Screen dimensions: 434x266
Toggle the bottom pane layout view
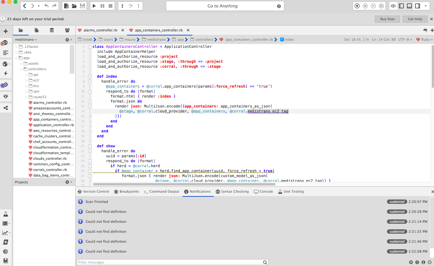coord(409,6)
